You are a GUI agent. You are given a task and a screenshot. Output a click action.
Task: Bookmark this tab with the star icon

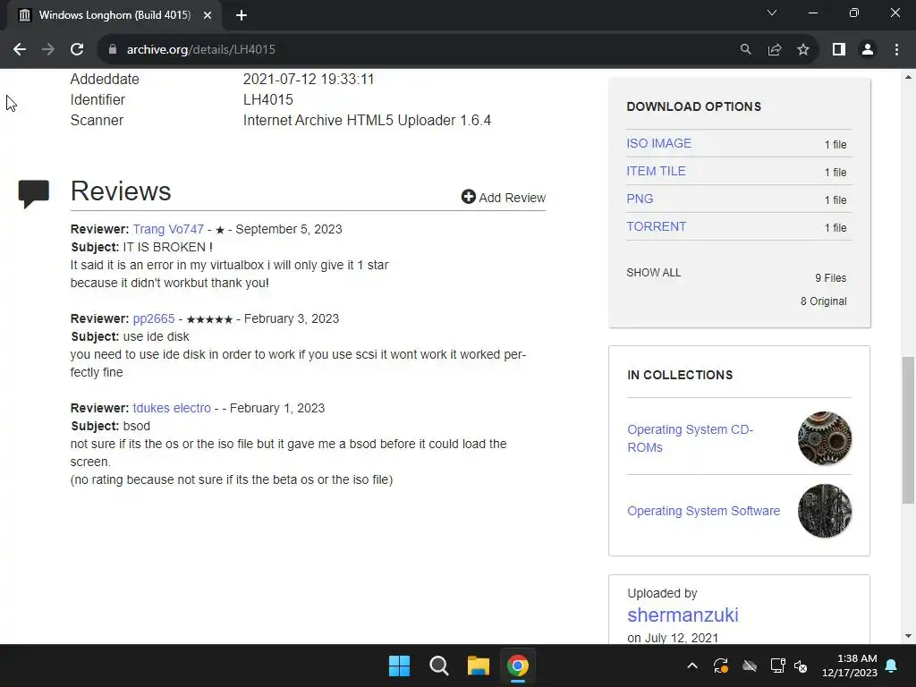803,50
